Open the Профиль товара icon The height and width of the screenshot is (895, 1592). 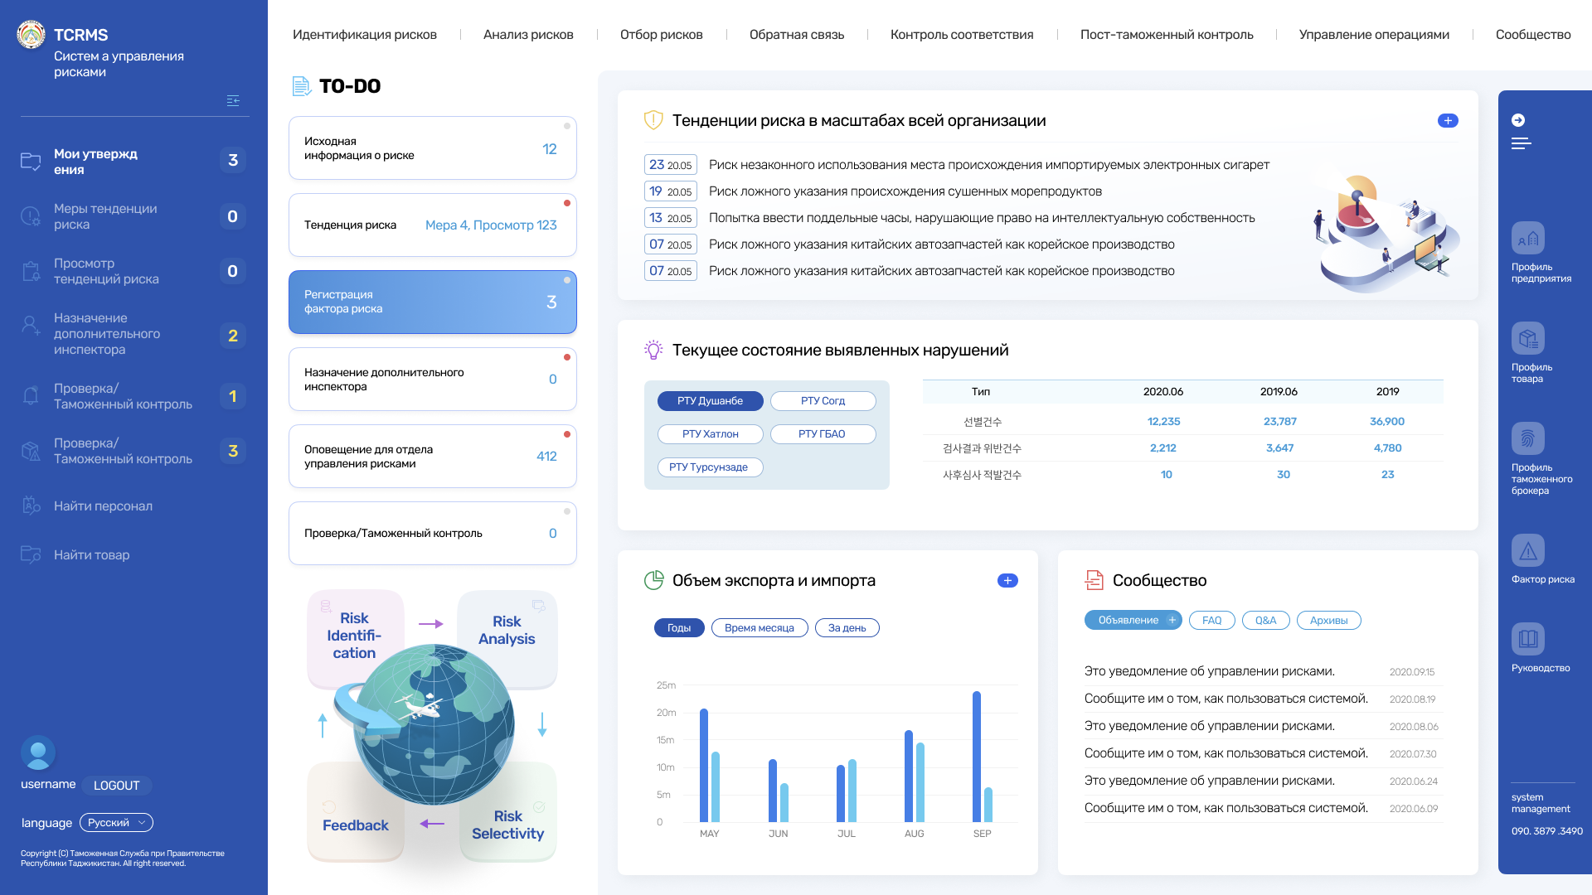tap(1527, 339)
